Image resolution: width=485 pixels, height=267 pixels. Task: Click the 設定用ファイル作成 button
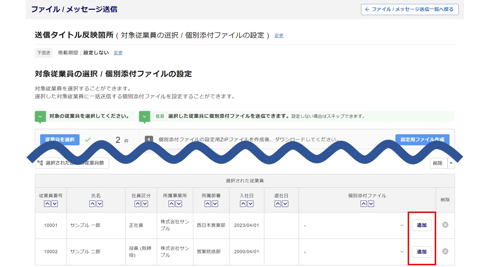tap(422, 140)
